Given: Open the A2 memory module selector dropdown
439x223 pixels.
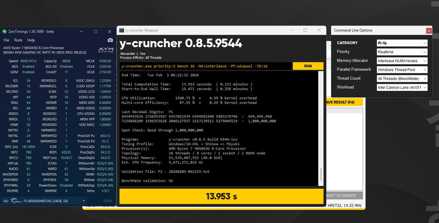Looking at the screenshot, I should coord(45,201).
